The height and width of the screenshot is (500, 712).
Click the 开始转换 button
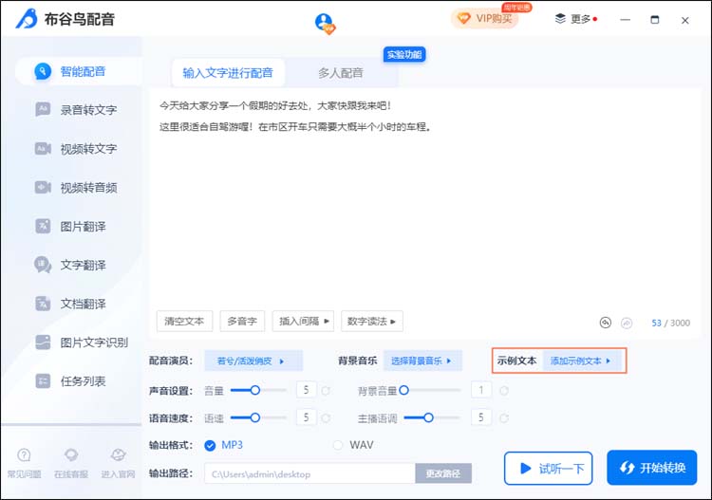[651, 468]
